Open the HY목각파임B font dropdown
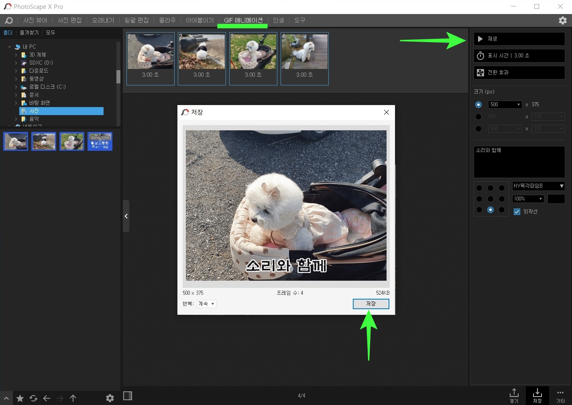Screen dimensions: 572x405 [x=539, y=186]
